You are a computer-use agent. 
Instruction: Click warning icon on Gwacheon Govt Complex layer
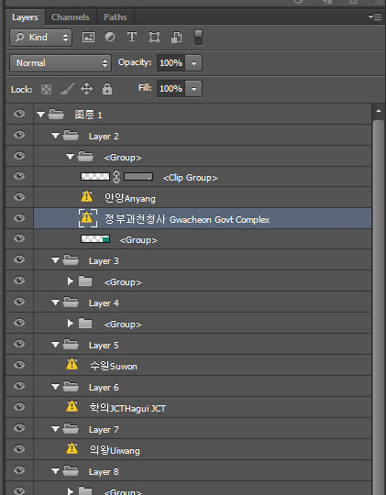coord(87,217)
